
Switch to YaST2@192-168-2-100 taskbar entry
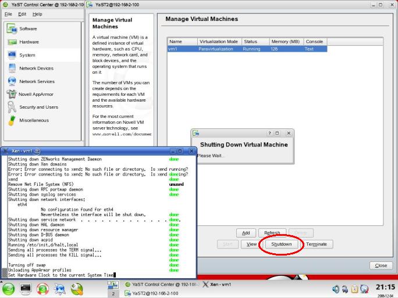tap(151, 293)
